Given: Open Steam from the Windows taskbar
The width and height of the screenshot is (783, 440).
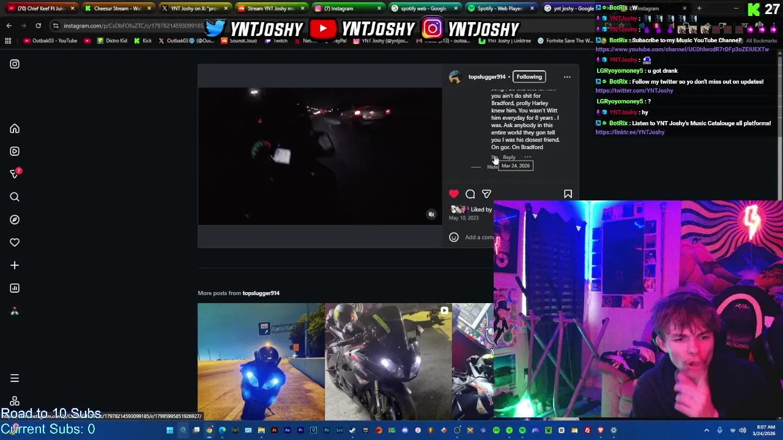Looking at the screenshot, I should [353, 430].
